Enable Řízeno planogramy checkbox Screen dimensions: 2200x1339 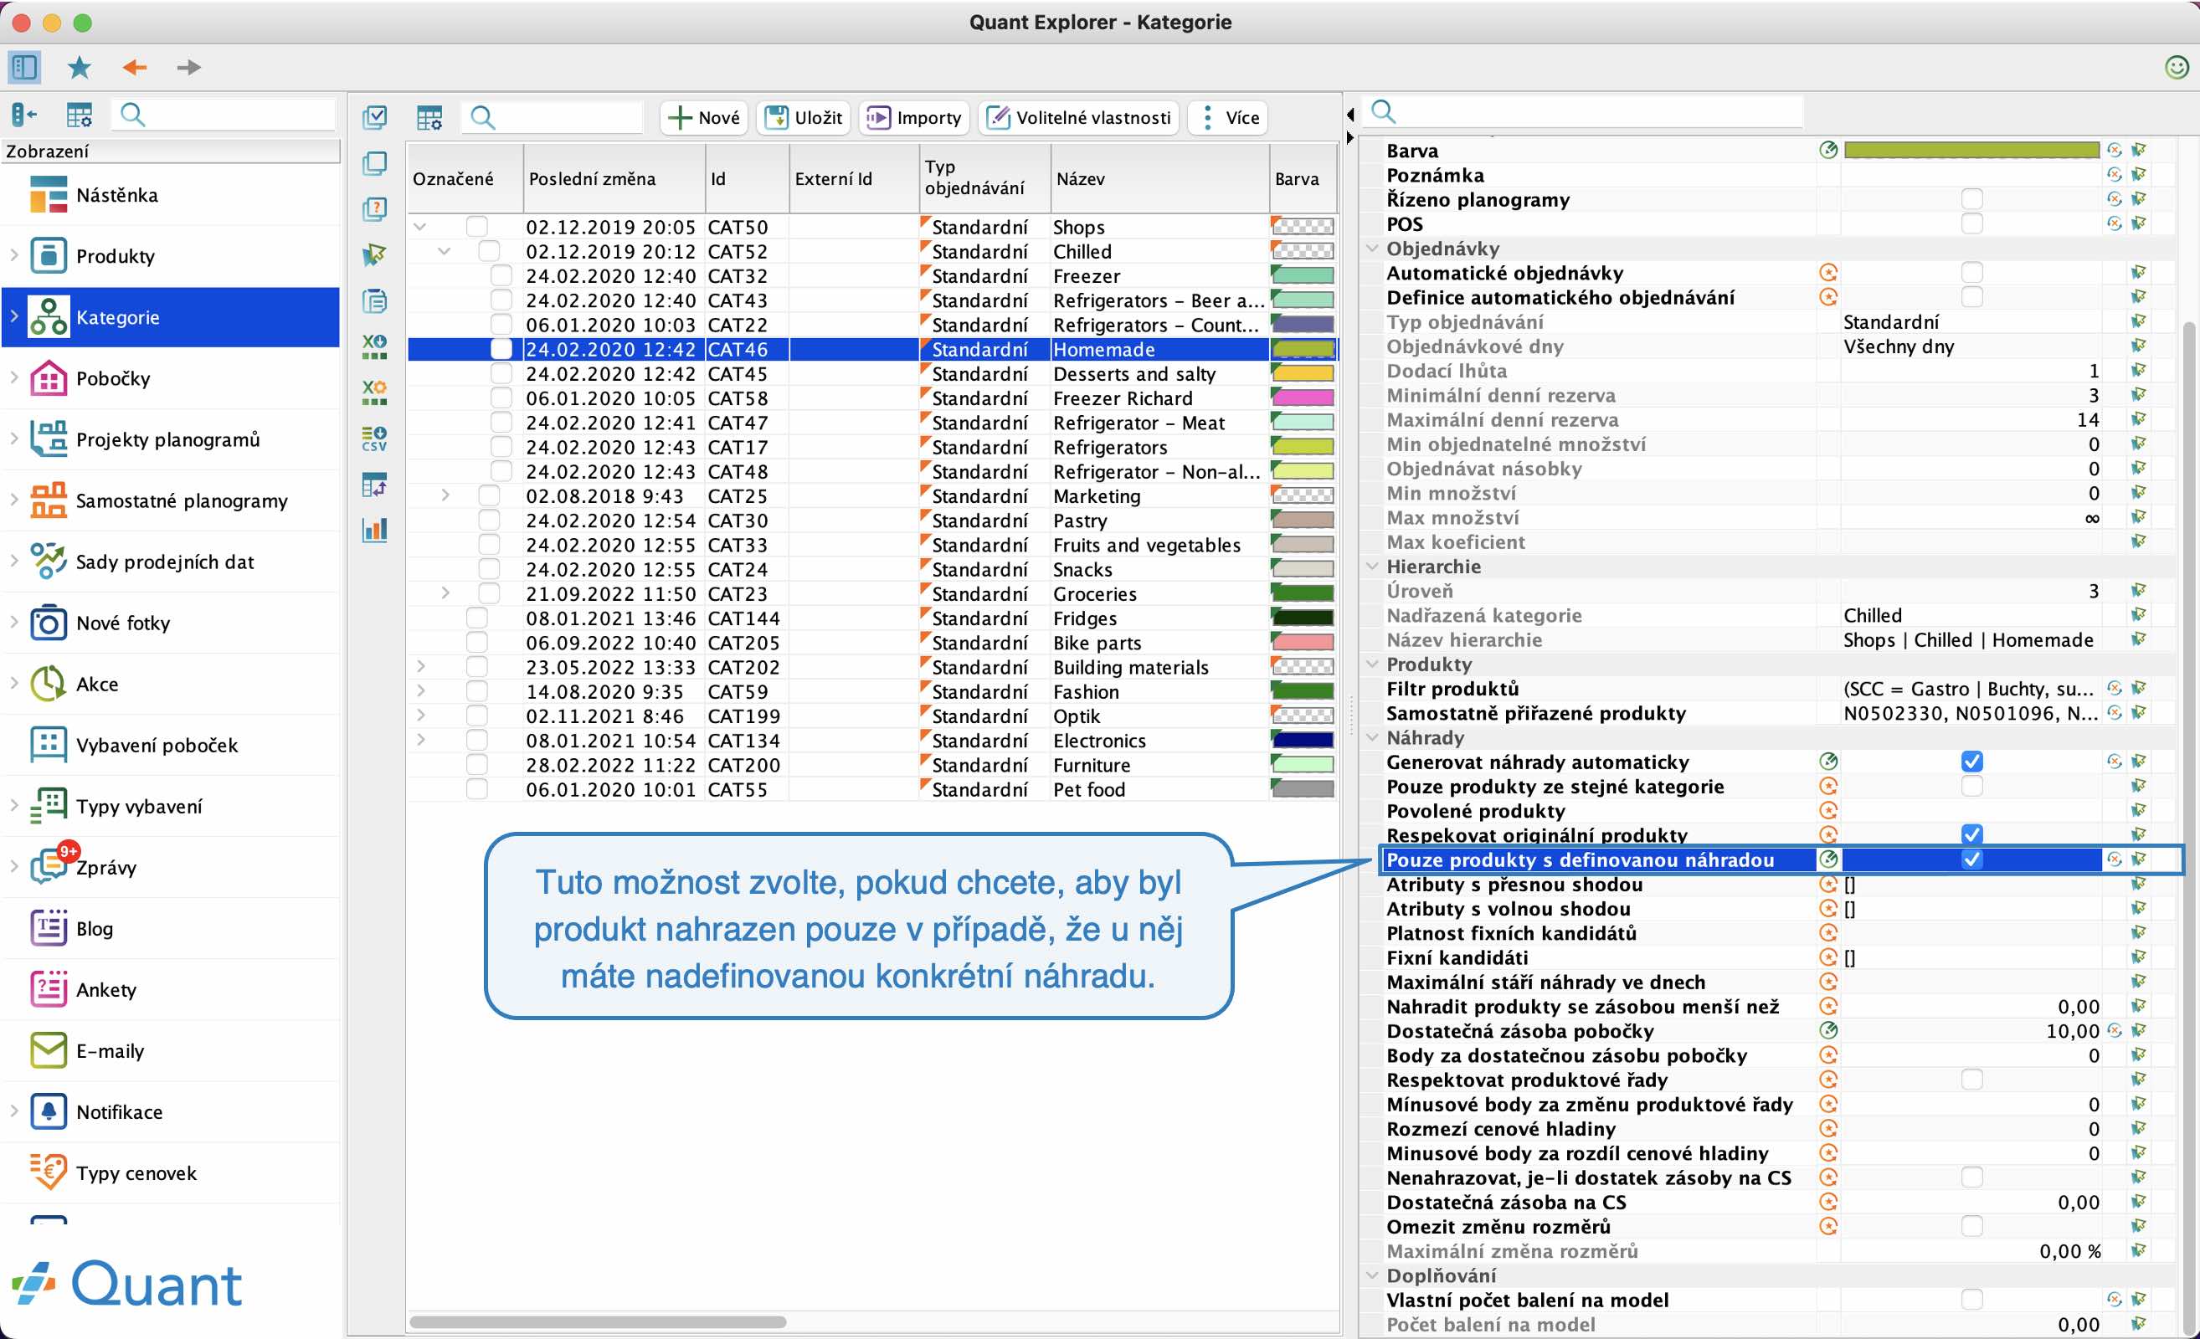(1971, 199)
